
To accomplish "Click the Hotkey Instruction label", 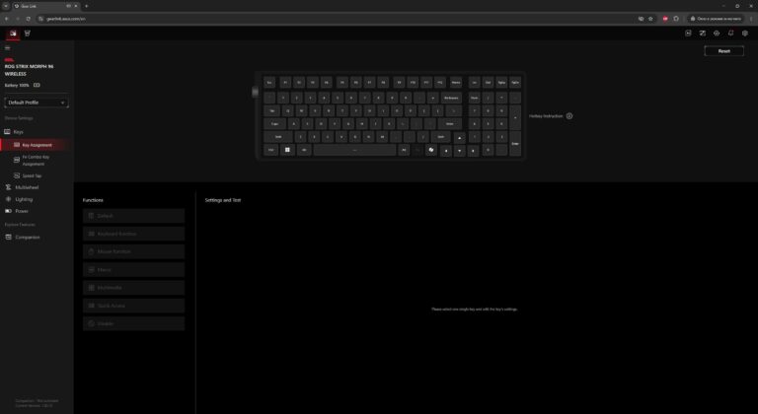I will (546, 116).
